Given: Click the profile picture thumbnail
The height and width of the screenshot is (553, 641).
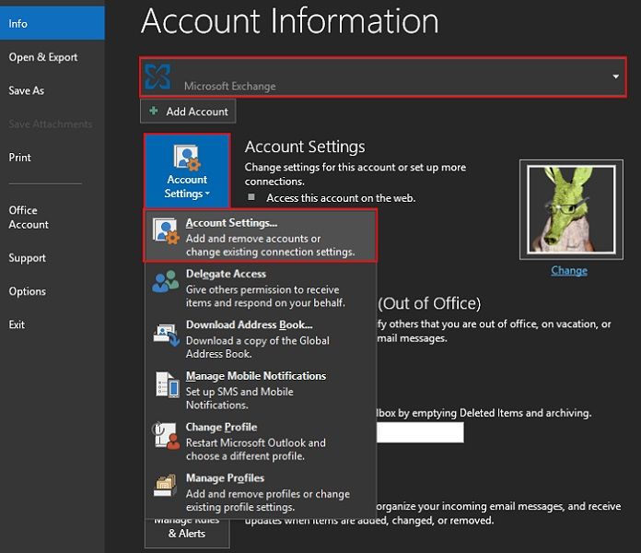Looking at the screenshot, I should click(x=571, y=209).
